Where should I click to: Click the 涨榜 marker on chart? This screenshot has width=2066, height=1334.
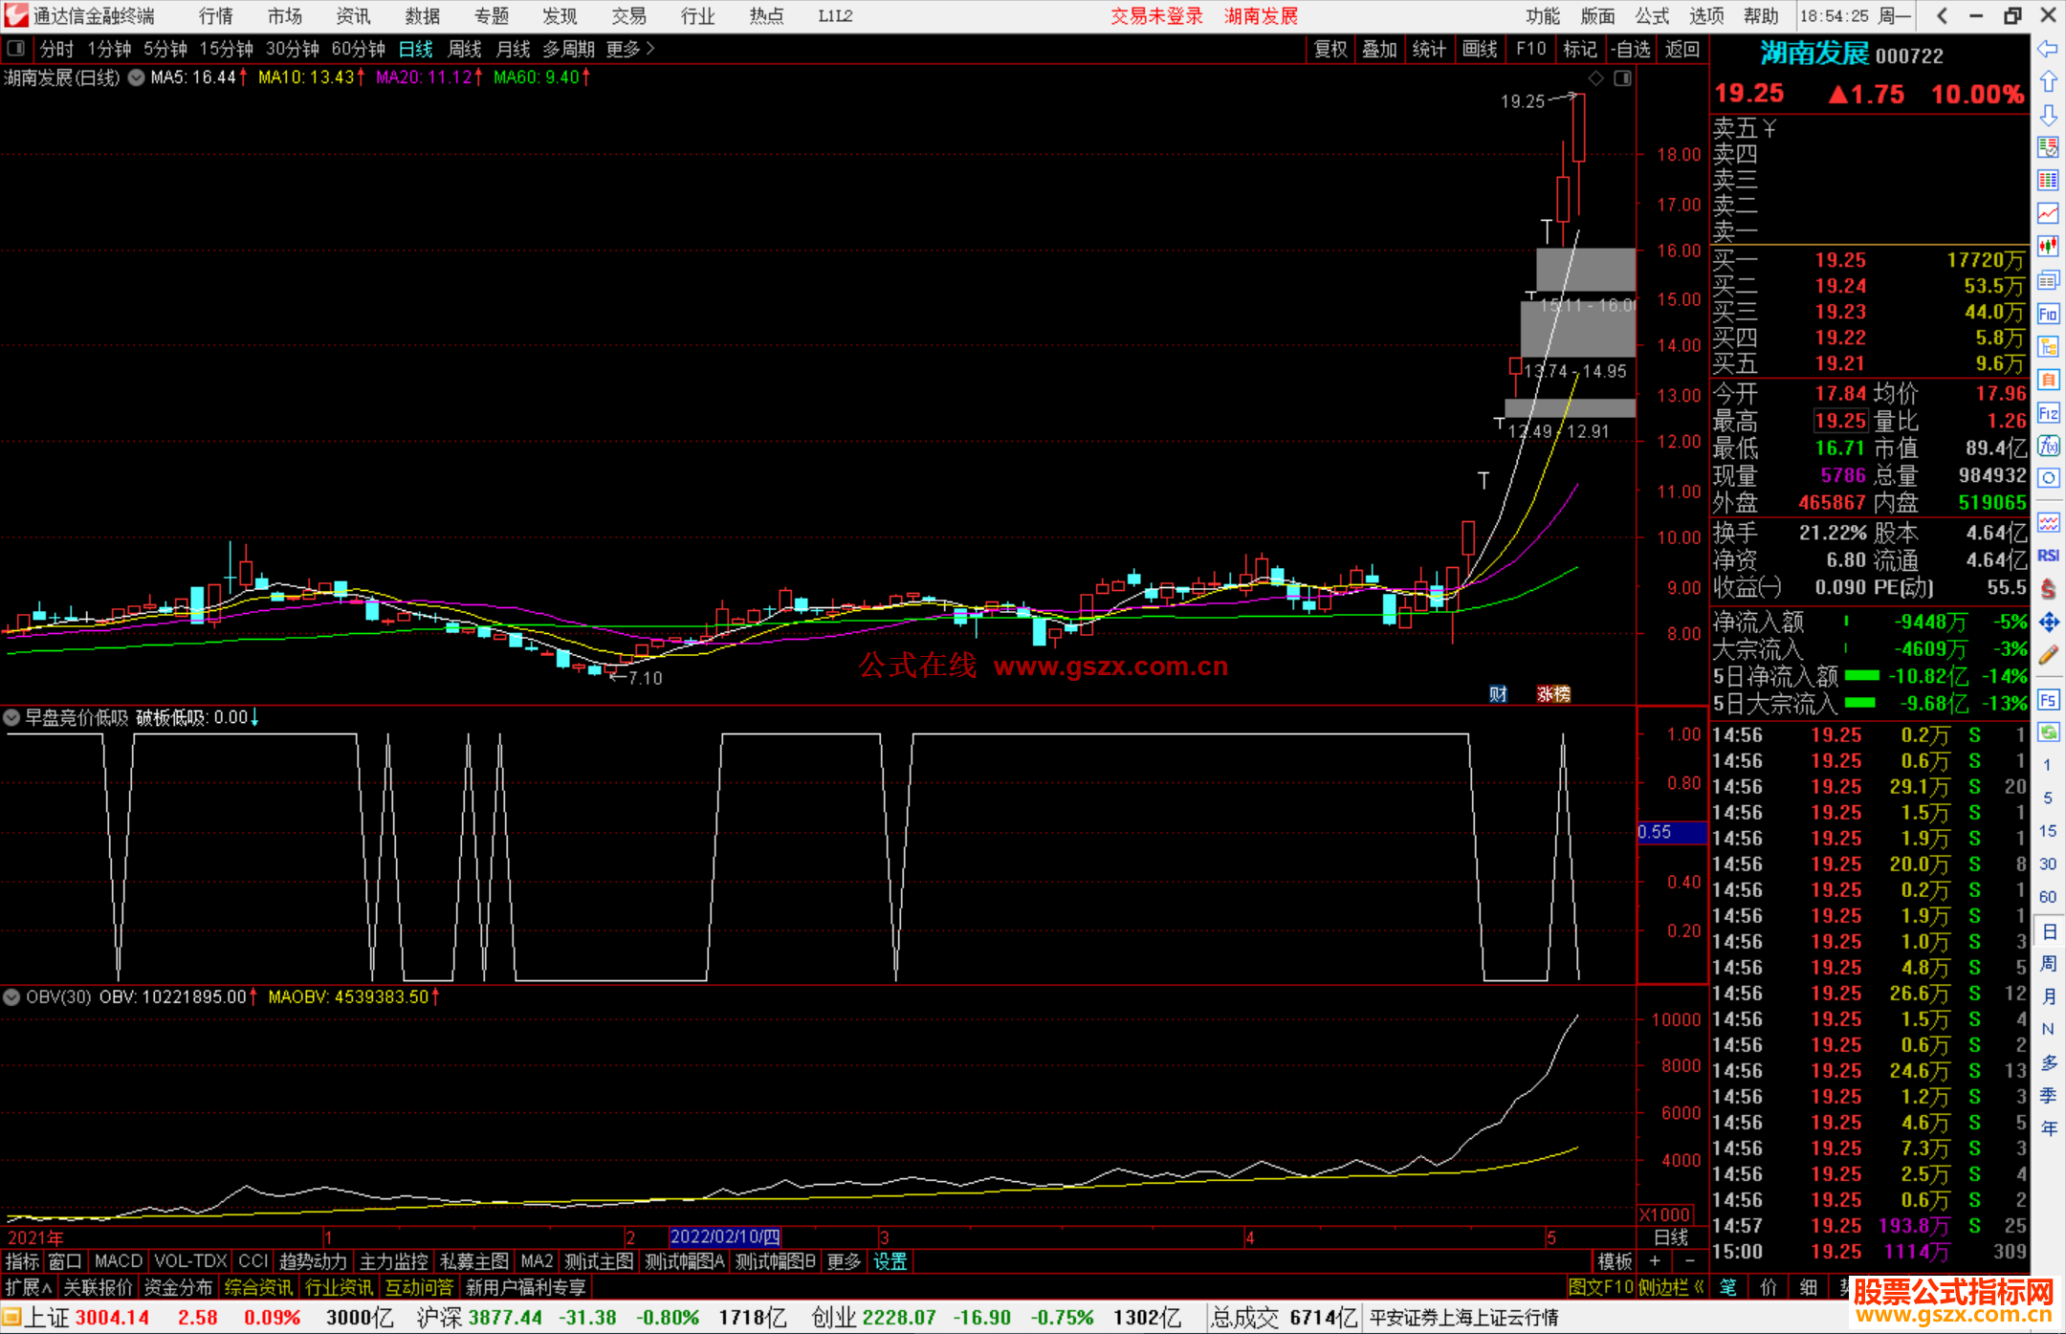pyautogui.click(x=1553, y=694)
